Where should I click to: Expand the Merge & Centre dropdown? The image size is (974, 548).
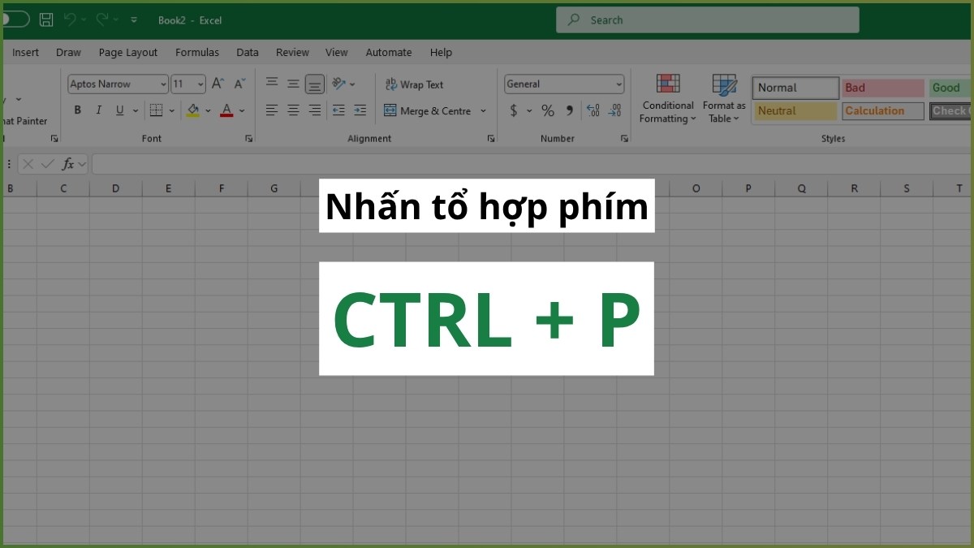485,110
